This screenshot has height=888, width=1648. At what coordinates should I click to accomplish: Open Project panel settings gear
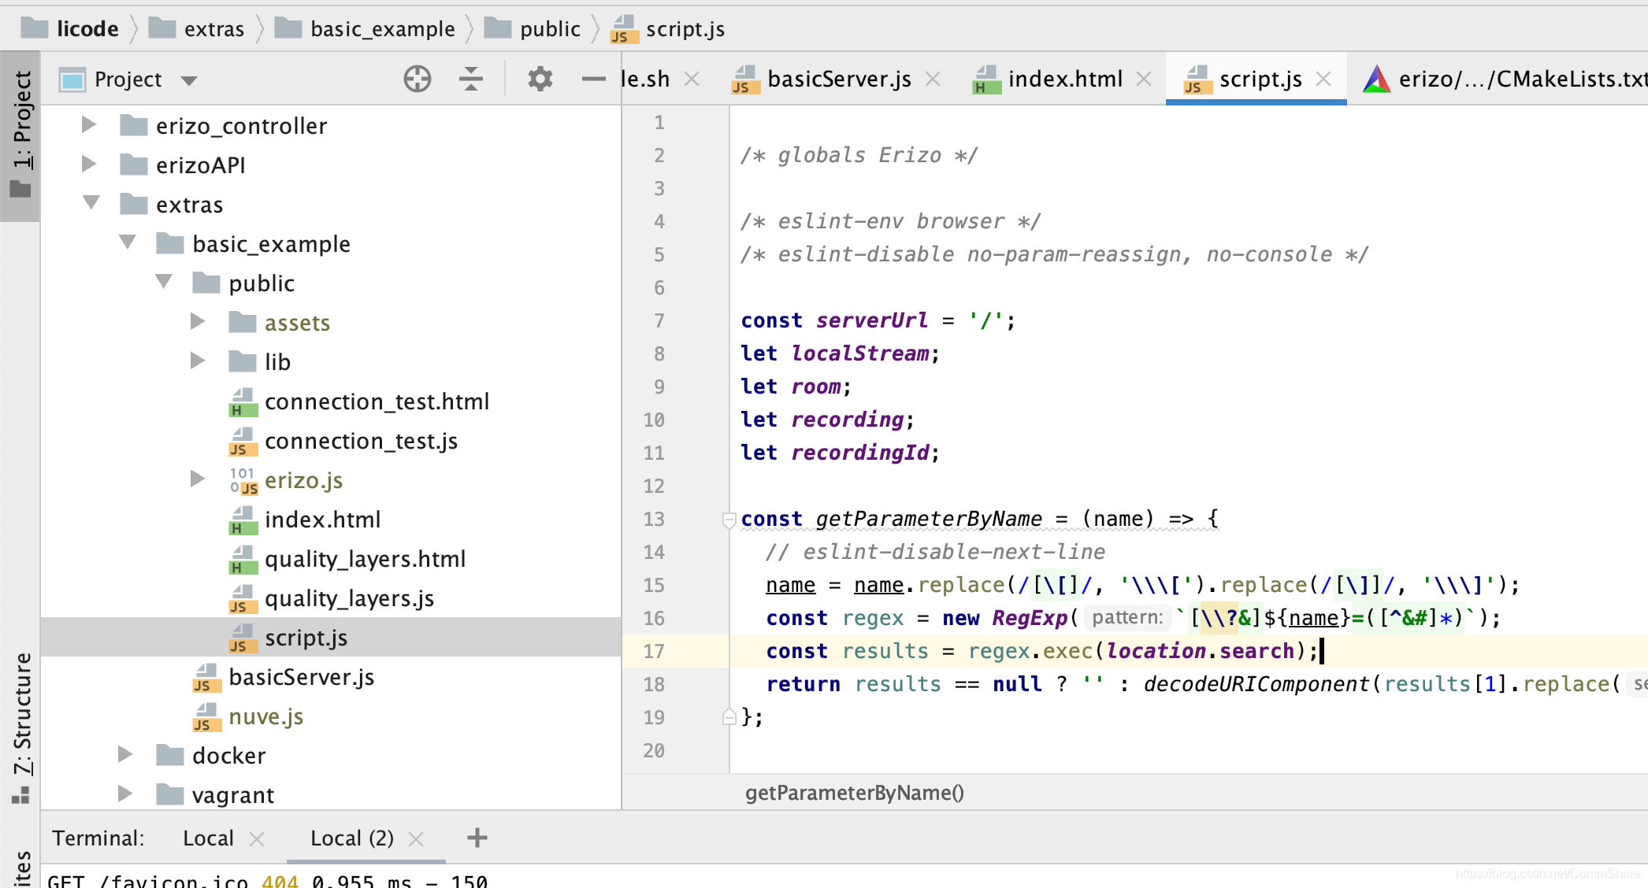tap(540, 79)
